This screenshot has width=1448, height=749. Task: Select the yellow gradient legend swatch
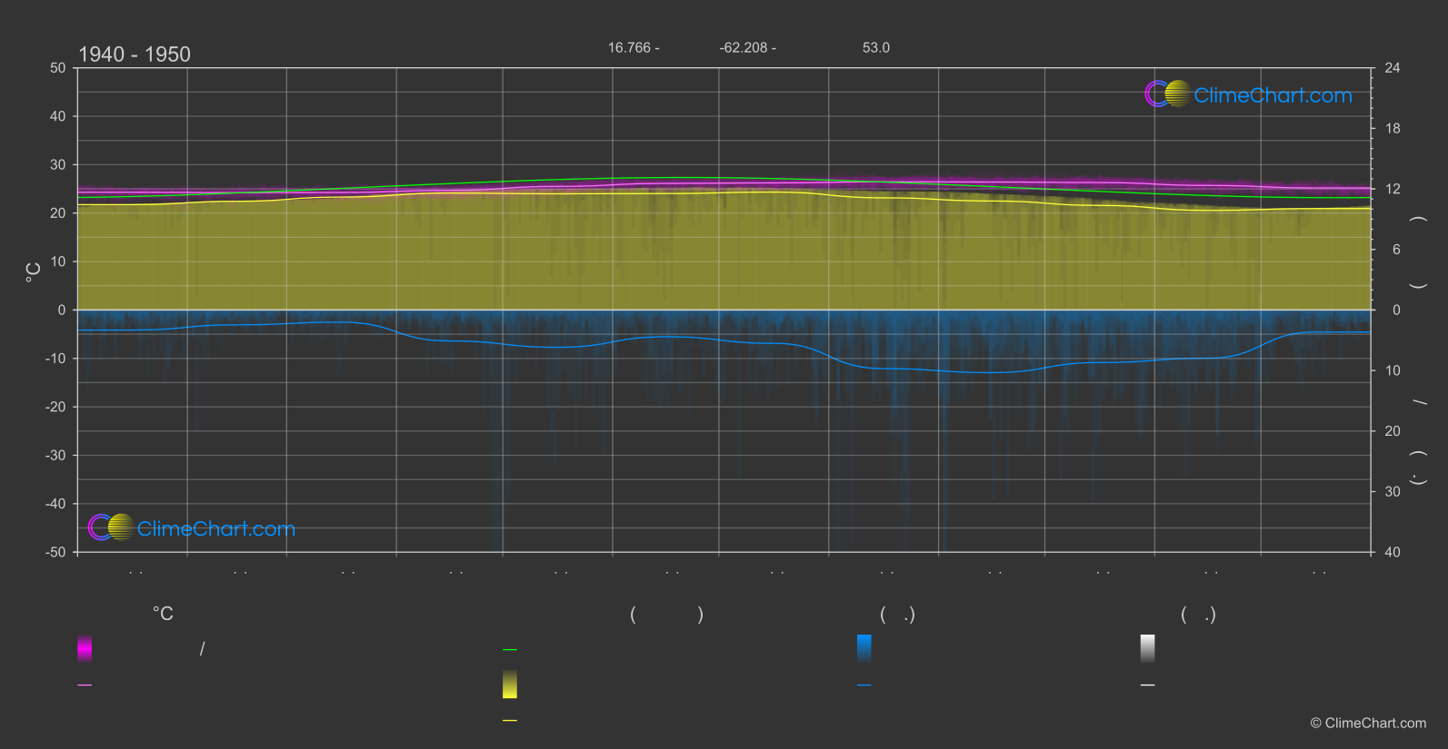(x=510, y=685)
